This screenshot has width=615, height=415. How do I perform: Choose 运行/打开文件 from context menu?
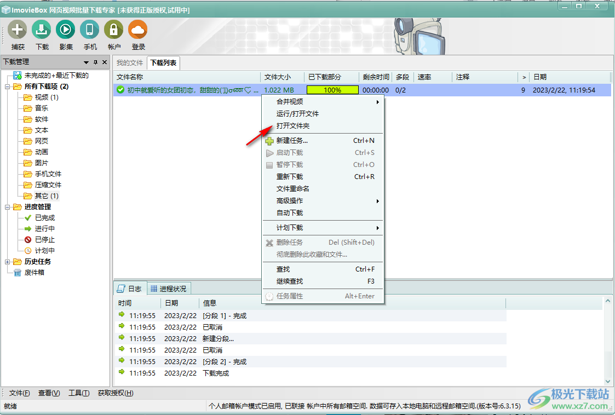pyautogui.click(x=323, y=114)
